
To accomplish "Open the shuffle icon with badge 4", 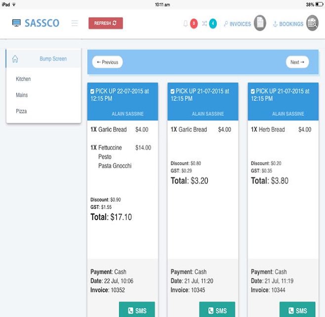I will pos(204,23).
